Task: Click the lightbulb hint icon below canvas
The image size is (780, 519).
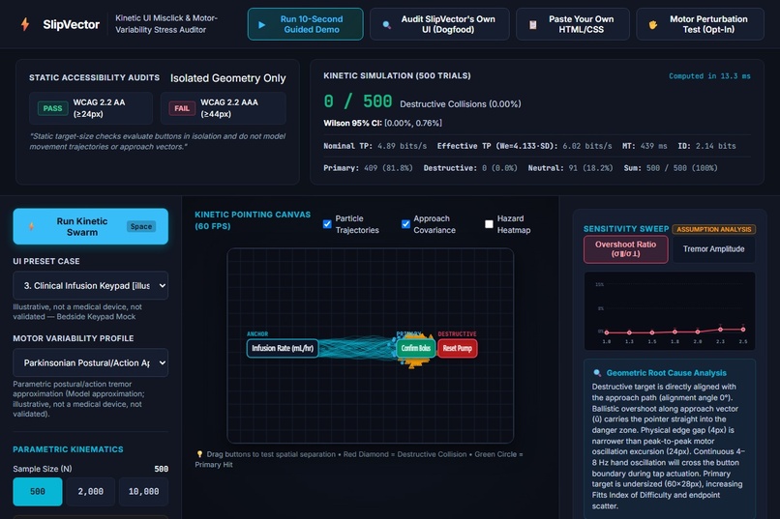Action: (x=199, y=454)
